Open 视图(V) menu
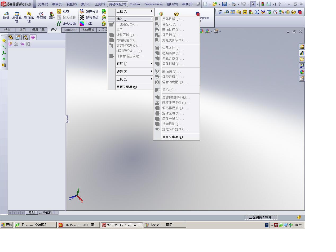The image size is (336, 252). [x=72, y=4]
